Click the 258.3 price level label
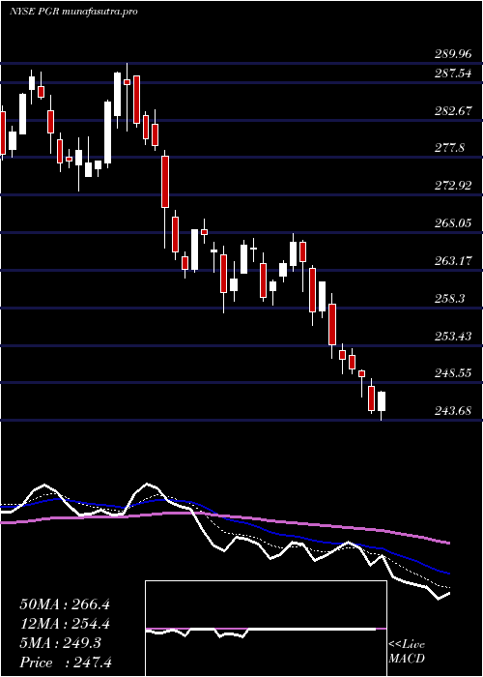Viewport: 483px width, 677px height. (x=449, y=298)
